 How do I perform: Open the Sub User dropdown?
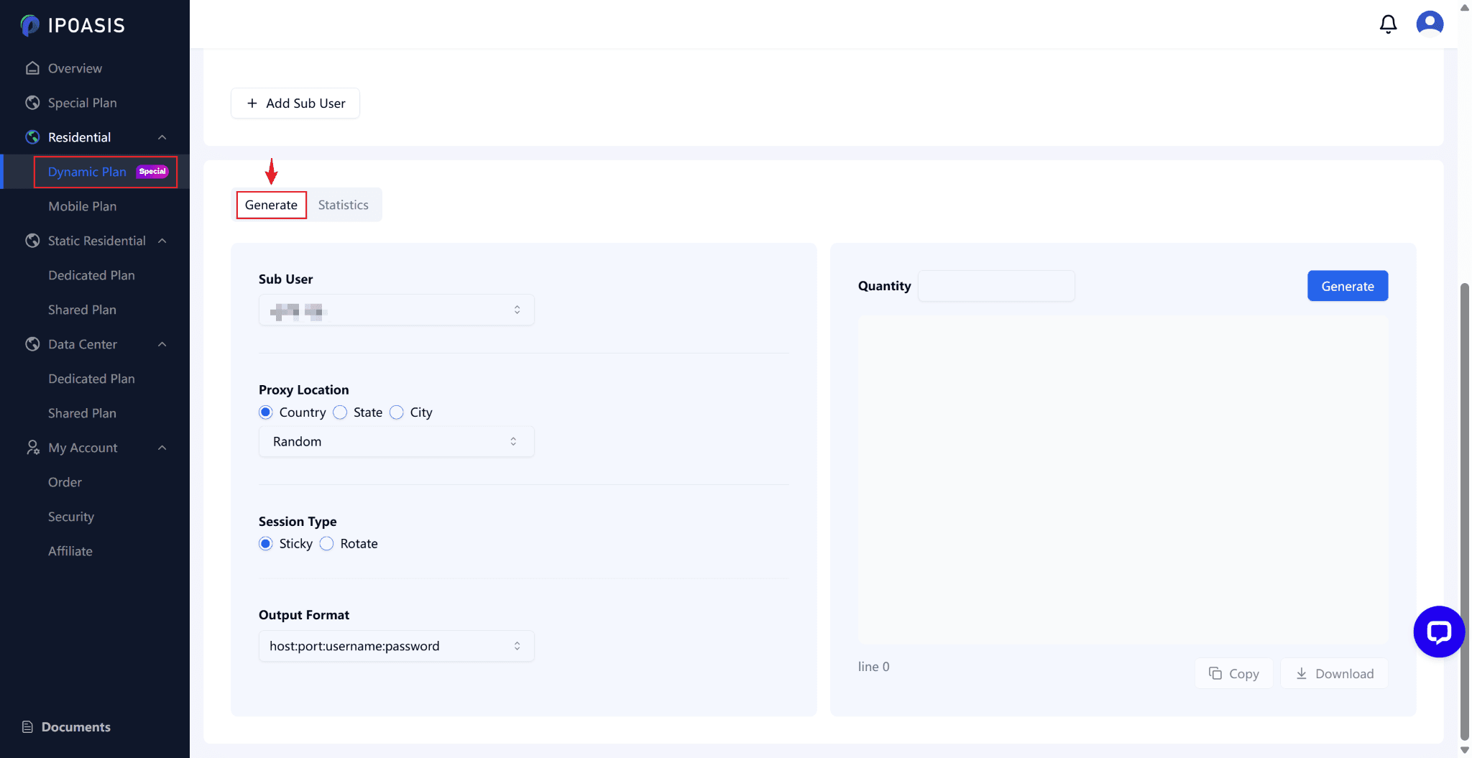point(396,310)
